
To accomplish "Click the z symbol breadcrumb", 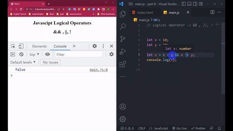I will pyautogui.click(x=157, y=20).
